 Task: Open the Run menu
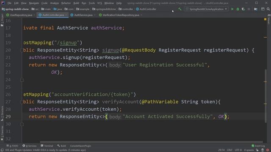tap(84, 3)
